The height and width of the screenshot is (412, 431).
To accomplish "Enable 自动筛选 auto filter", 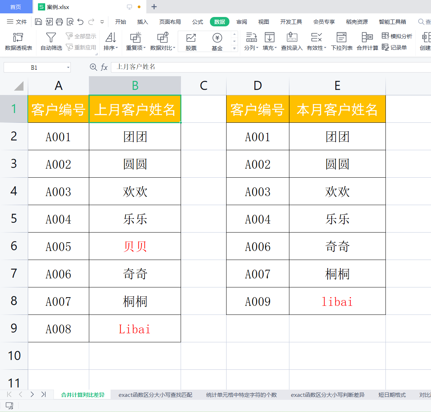I will (51, 42).
